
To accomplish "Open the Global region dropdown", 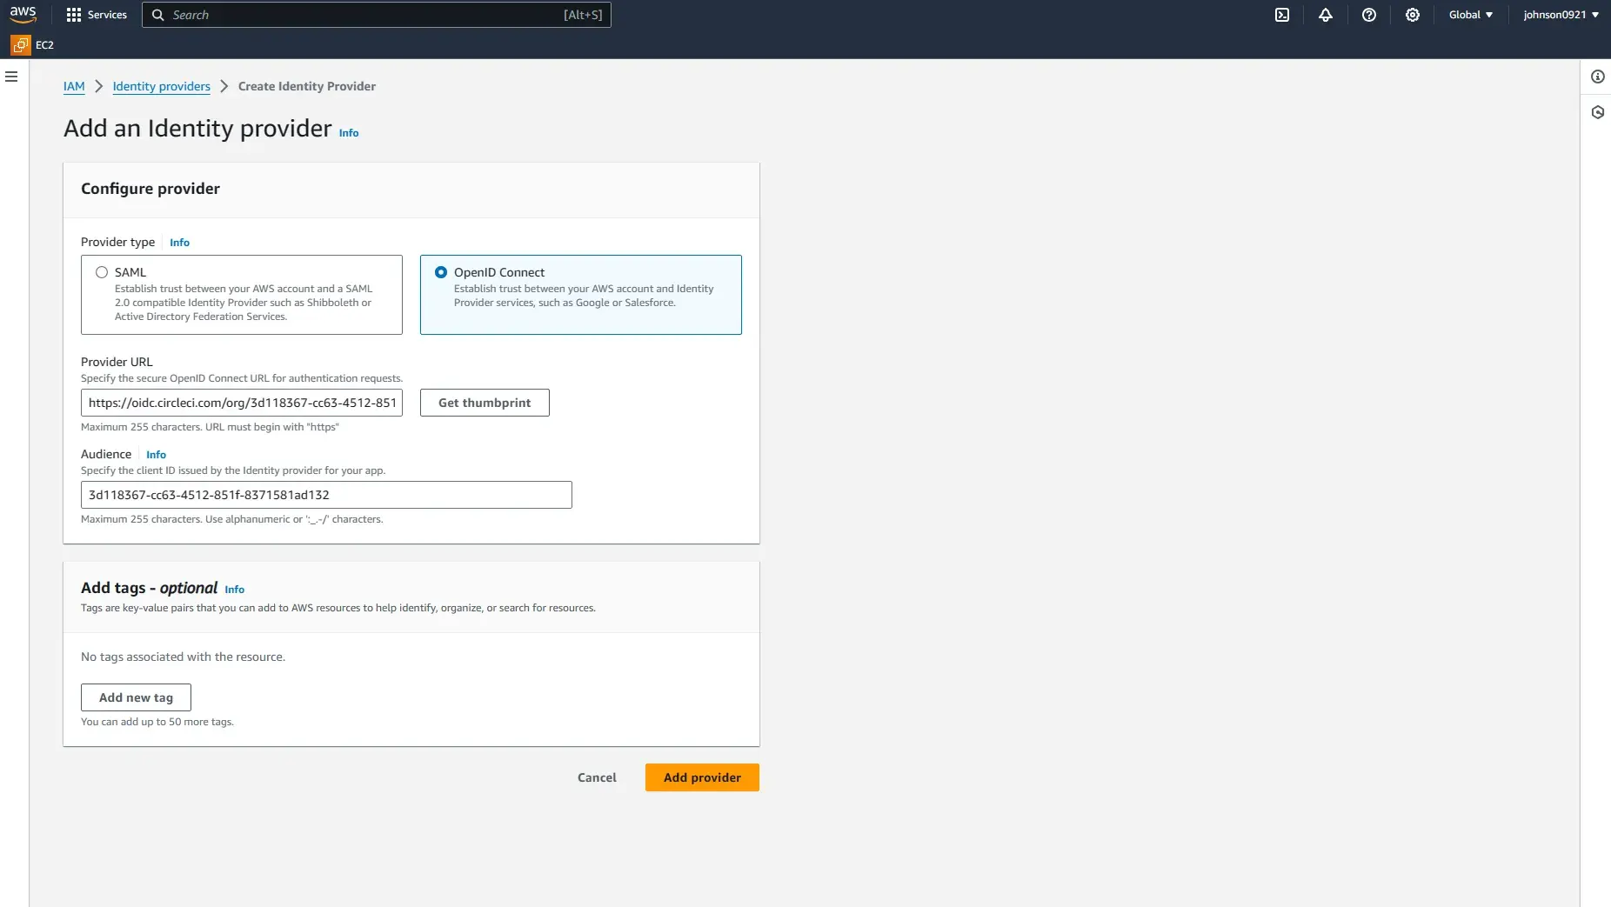I will click(x=1471, y=15).
